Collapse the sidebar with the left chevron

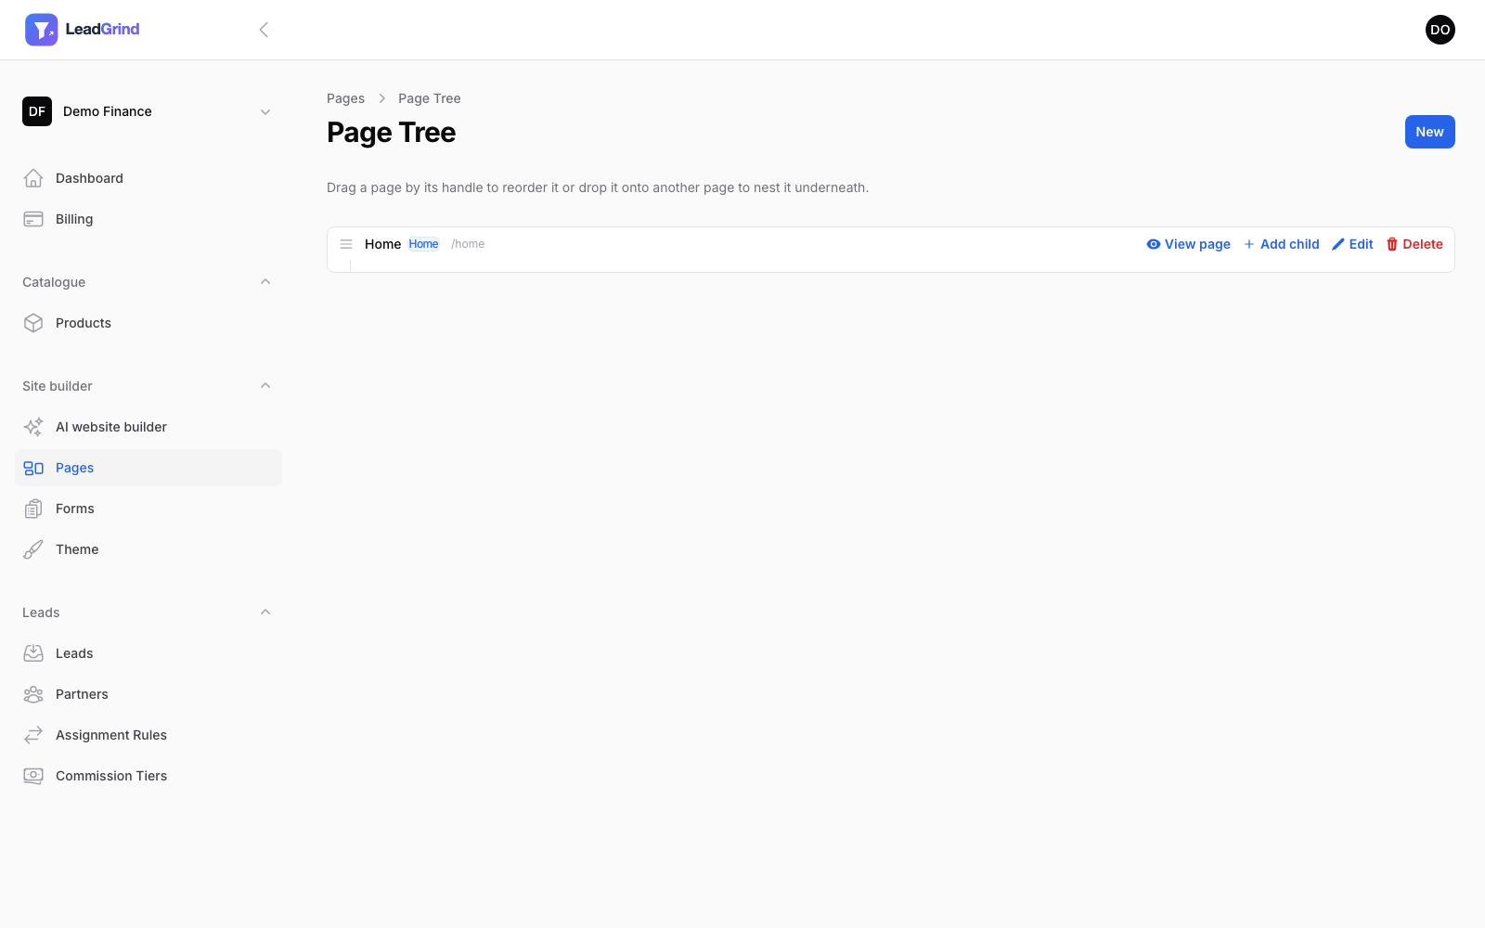click(x=264, y=30)
